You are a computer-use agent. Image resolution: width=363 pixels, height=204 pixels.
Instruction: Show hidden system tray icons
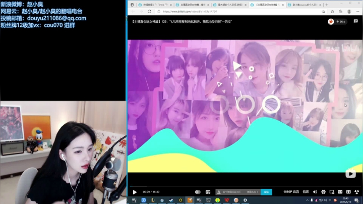307,200
